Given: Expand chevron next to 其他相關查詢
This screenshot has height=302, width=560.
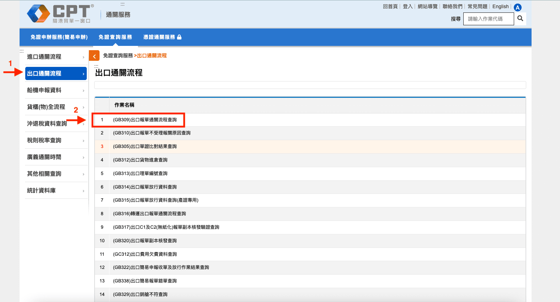Looking at the screenshot, I should (84, 174).
